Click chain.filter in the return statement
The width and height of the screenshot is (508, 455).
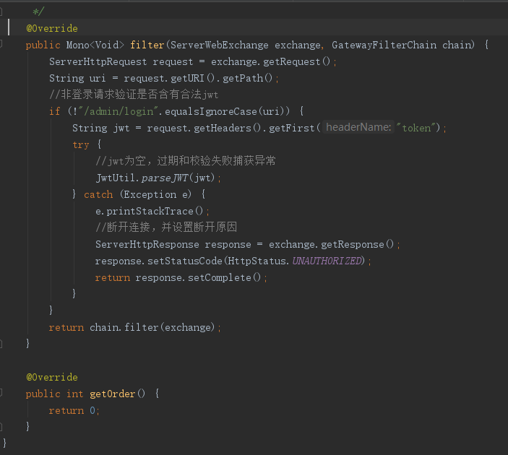pos(124,327)
